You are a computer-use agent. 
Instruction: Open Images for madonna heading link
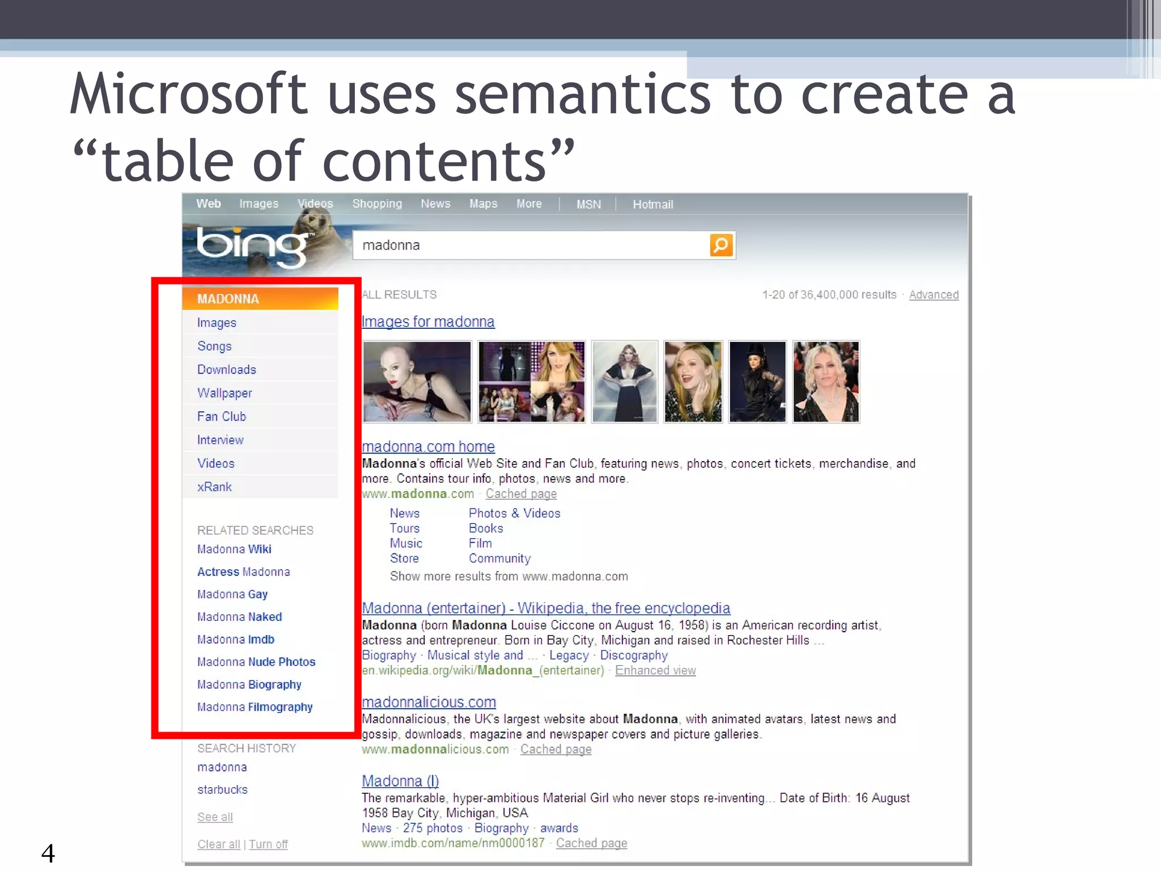point(428,322)
